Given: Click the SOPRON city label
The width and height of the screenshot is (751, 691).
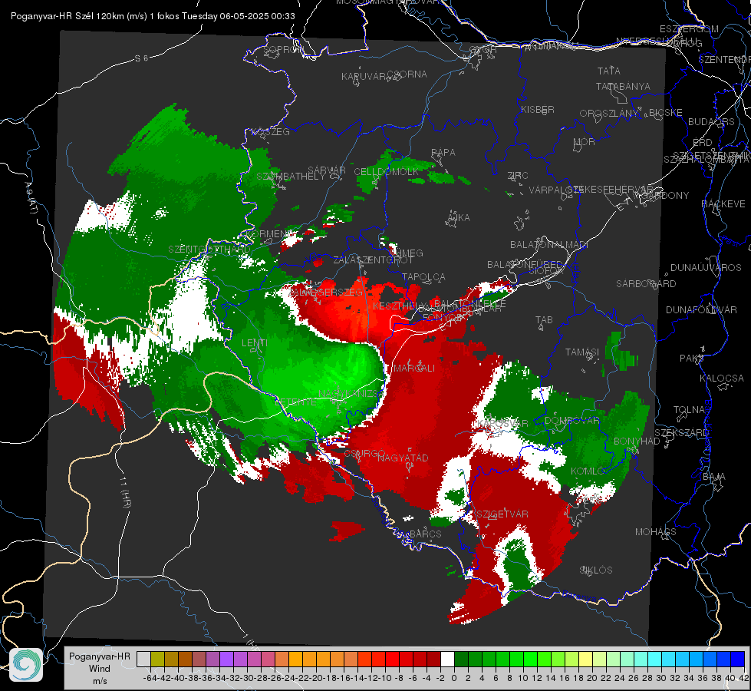Looking at the screenshot, I should 284,49.
